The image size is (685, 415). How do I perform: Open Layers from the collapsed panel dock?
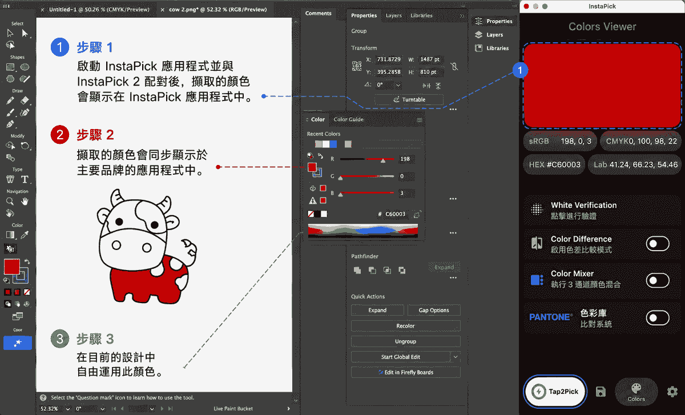tap(490, 35)
